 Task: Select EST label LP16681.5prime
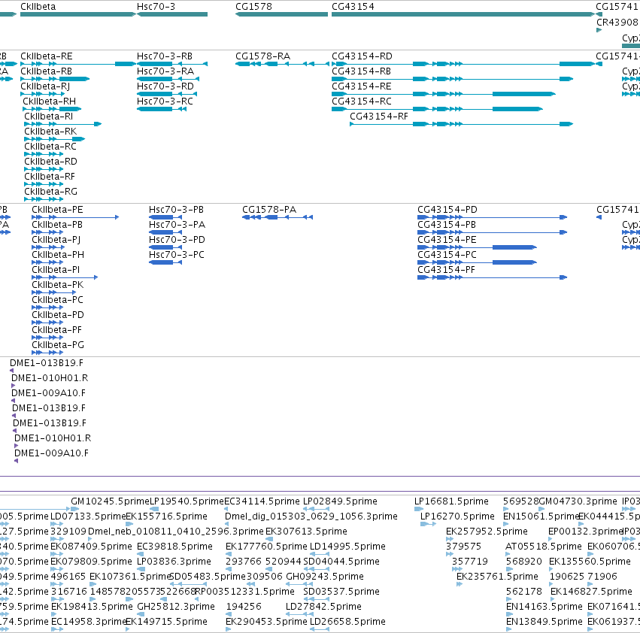[451, 501]
